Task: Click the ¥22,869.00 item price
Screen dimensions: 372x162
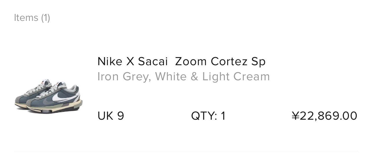Action: click(x=324, y=116)
